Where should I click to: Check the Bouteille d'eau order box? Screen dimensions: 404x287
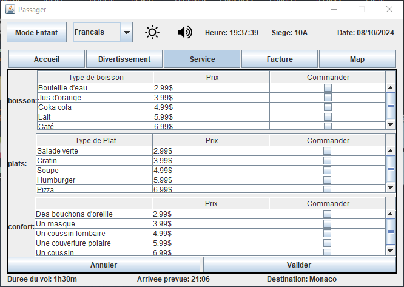tap(328, 88)
